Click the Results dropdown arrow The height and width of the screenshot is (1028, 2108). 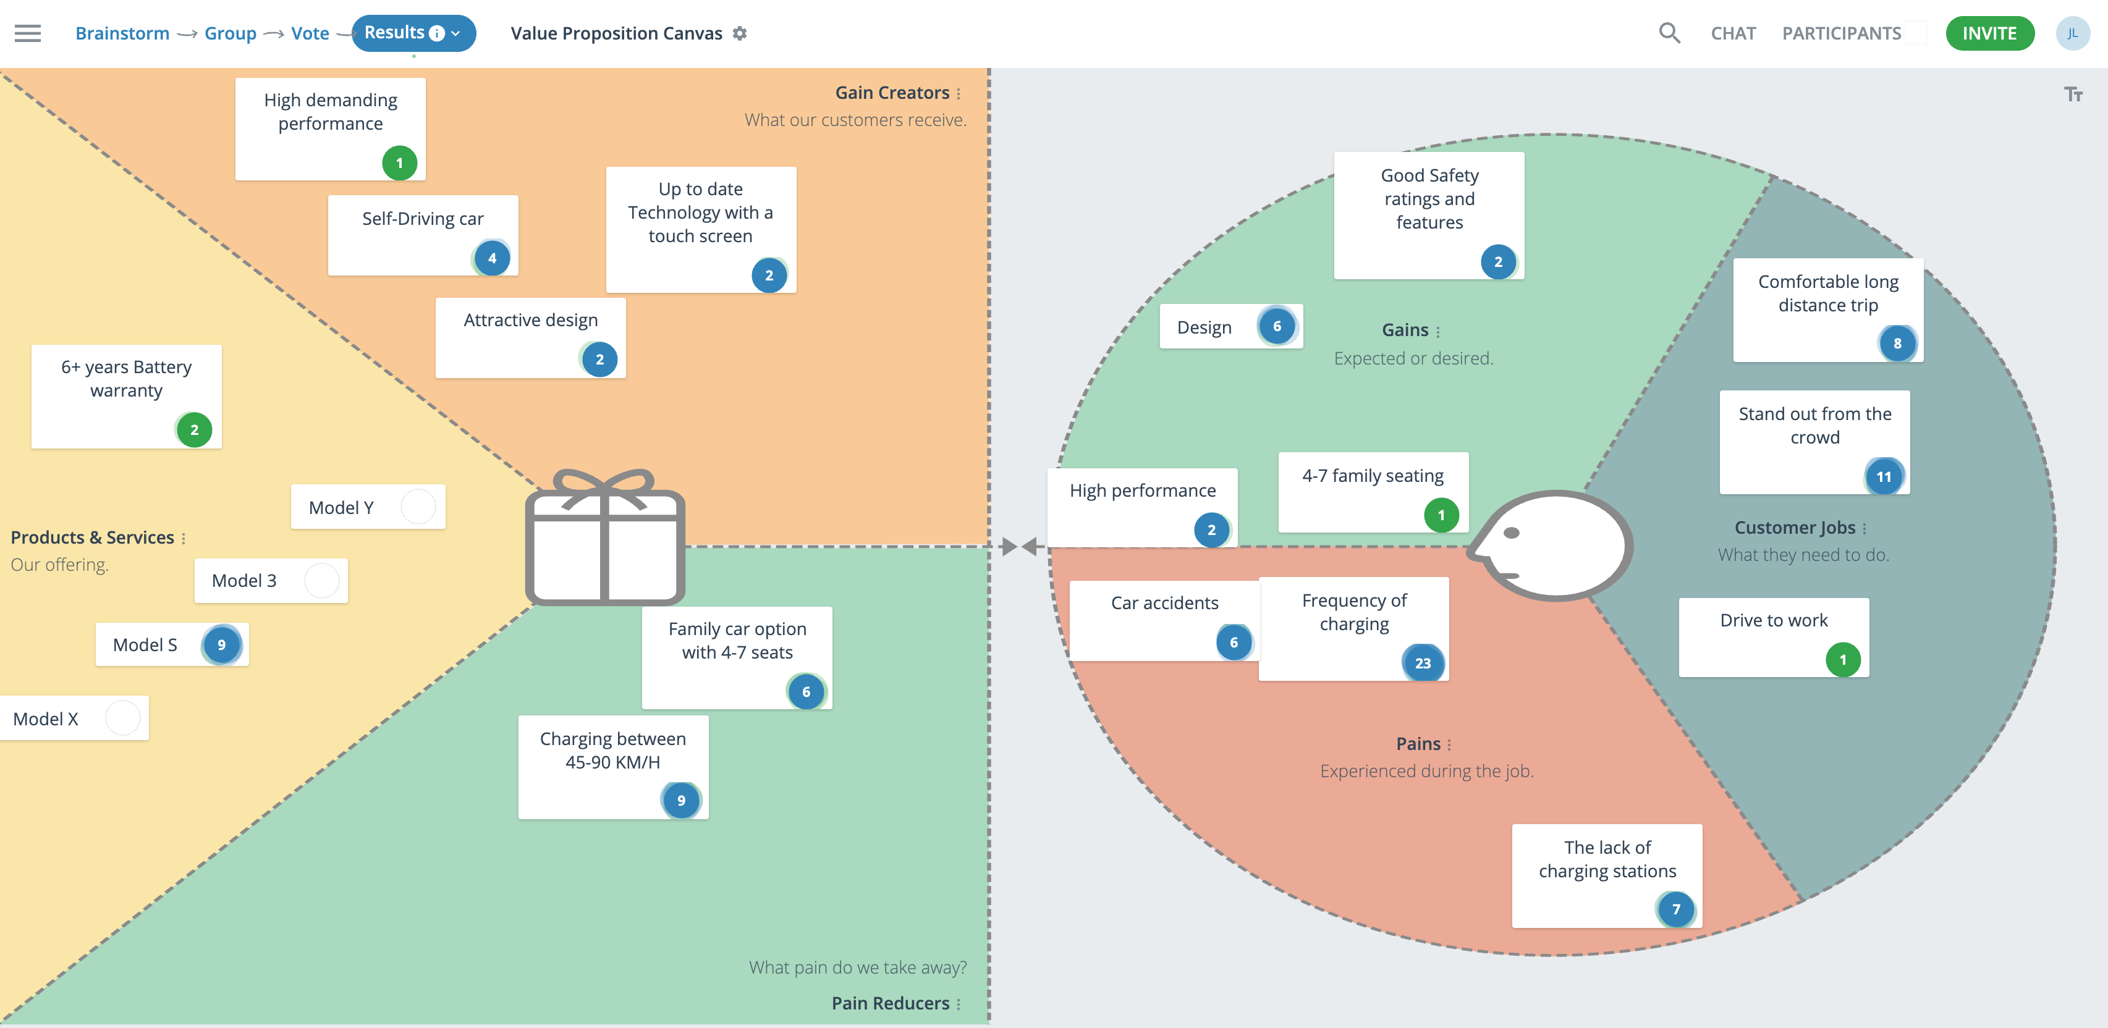[459, 32]
